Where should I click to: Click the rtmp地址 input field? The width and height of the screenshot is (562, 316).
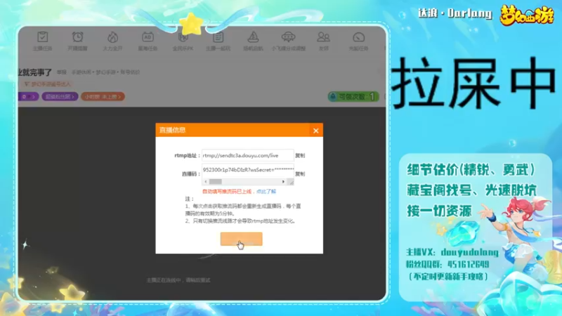pyautogui.click(x=248, y=155)
